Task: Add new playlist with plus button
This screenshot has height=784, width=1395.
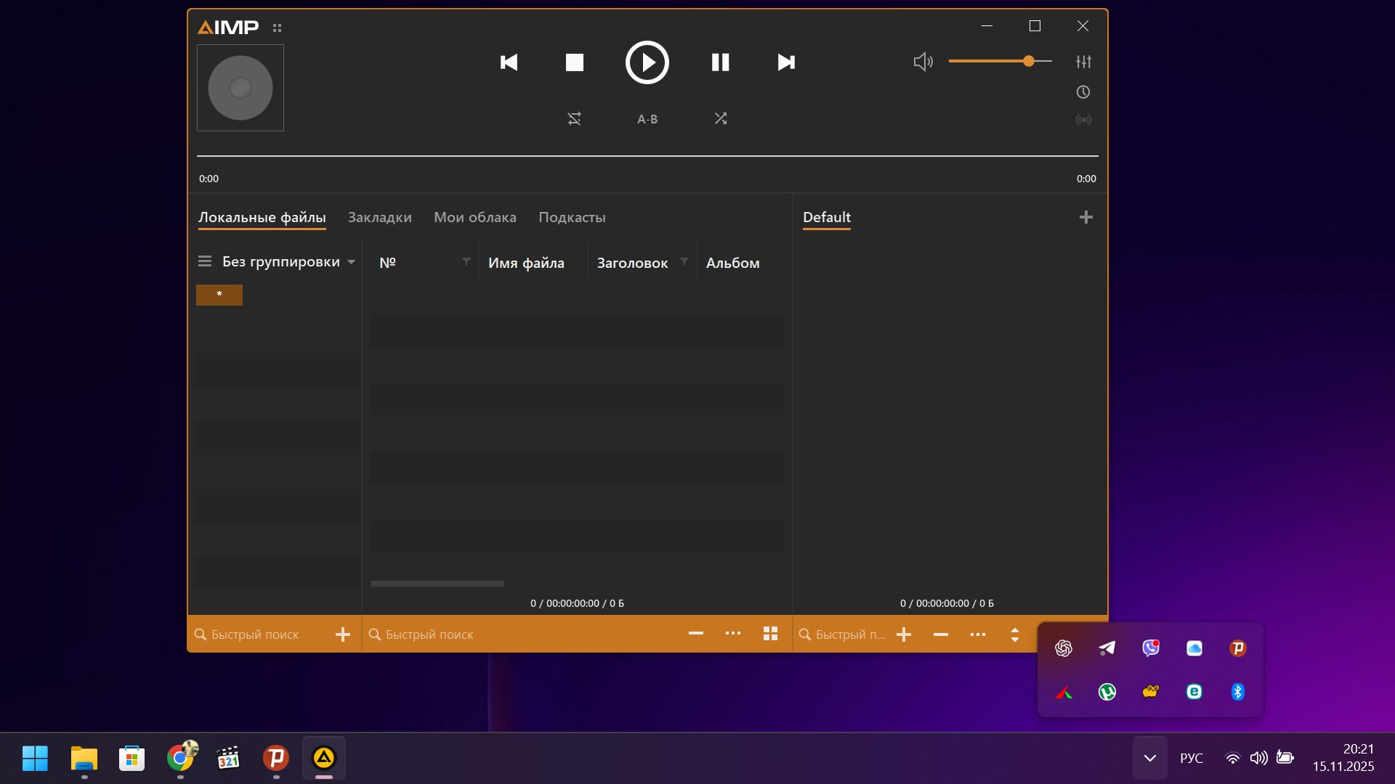Action: pos(1085,217)
